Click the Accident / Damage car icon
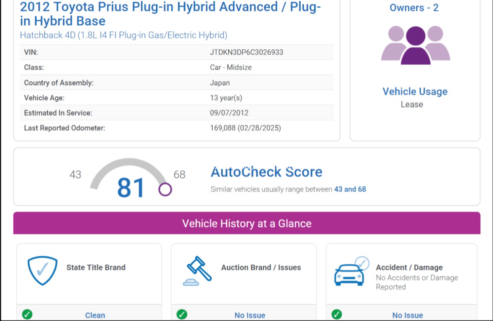 pyautogui.click(x=352, y=271)
